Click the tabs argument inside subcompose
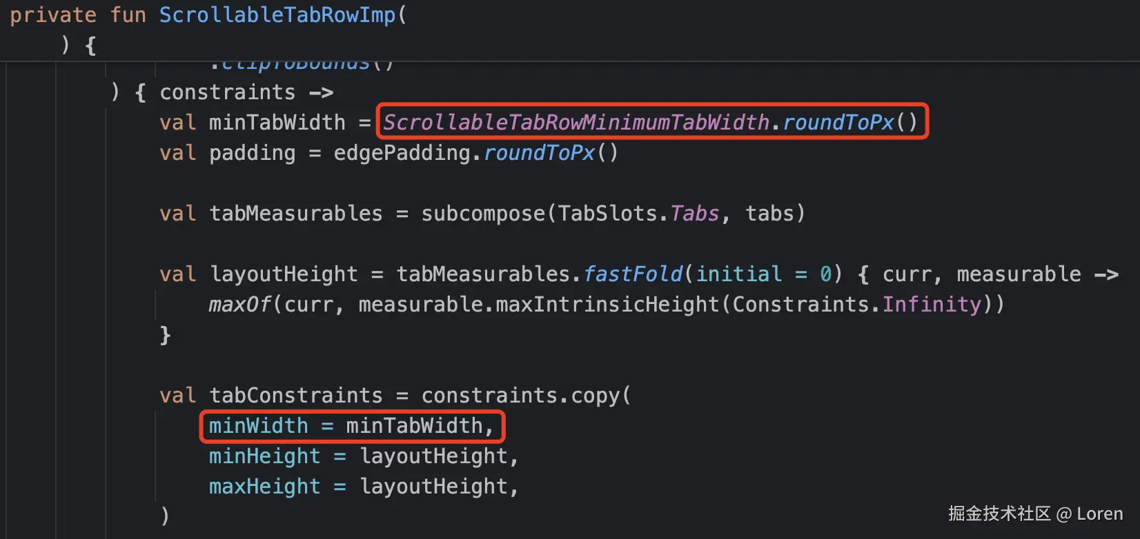The width and height of the screenshot is (1140, 539). coord(769,214)
